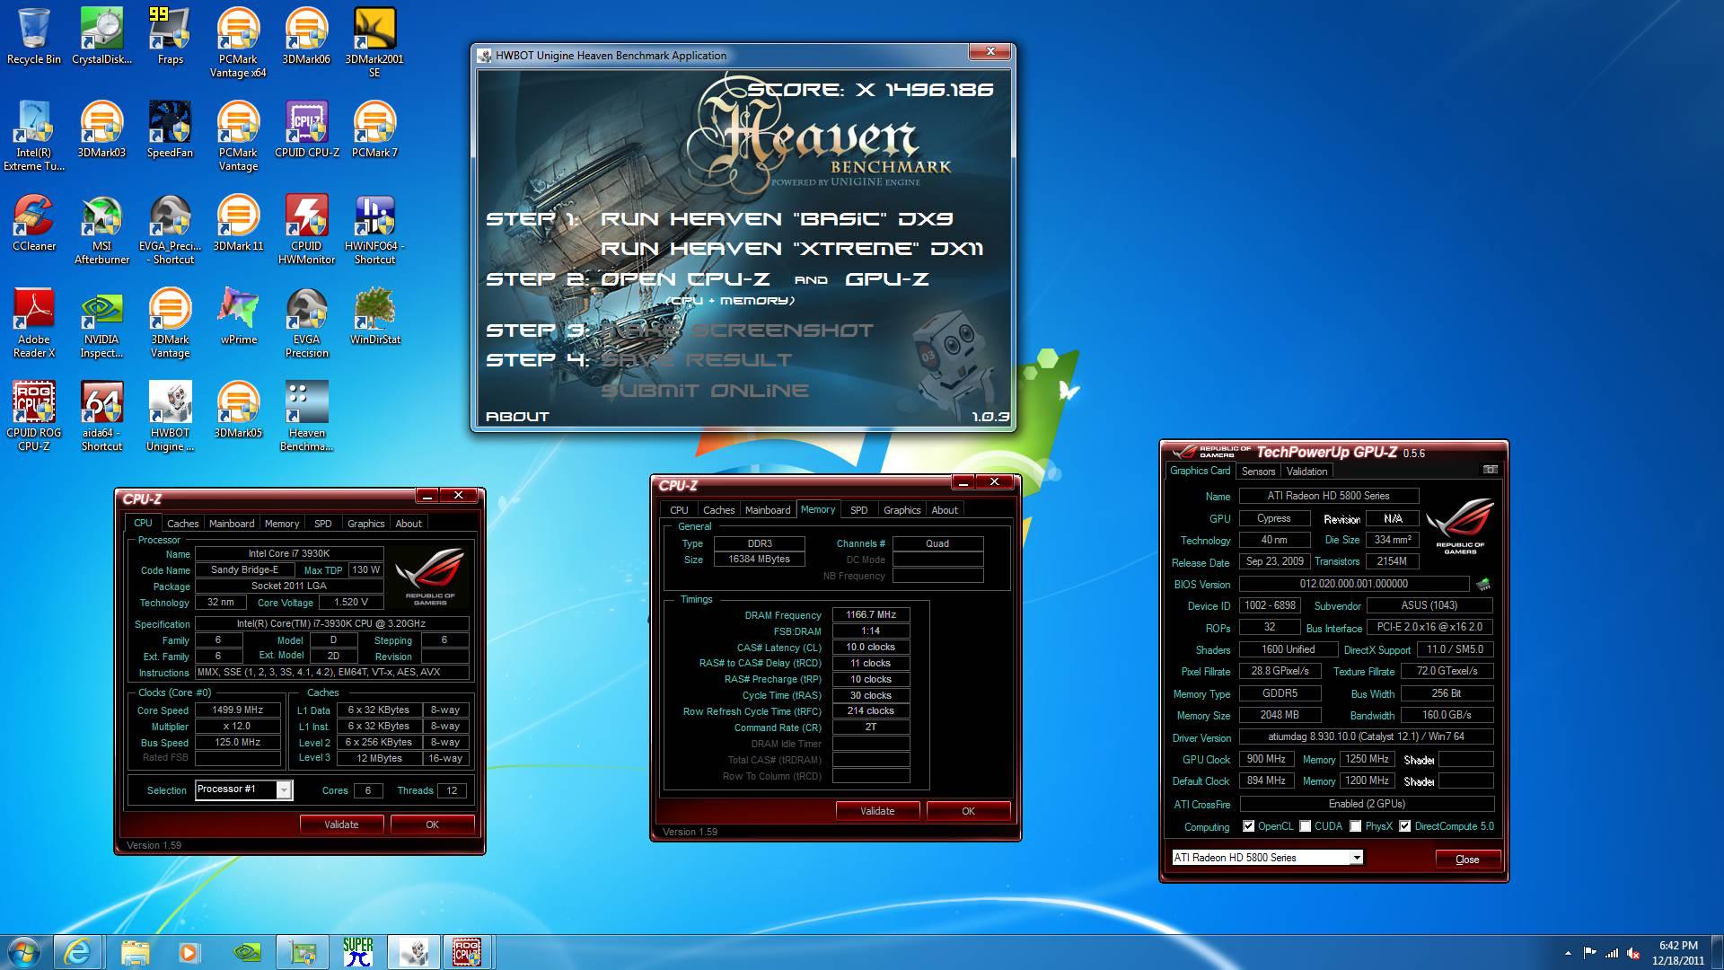
Task: Open wPrime desktop icon
Action: click(x=238, y=316)
